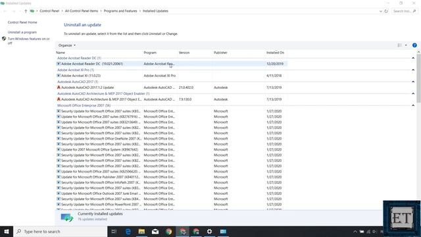Screen dimensions: 421x237
Task: Open Settings gear on the taskbar
Action: 209,231
